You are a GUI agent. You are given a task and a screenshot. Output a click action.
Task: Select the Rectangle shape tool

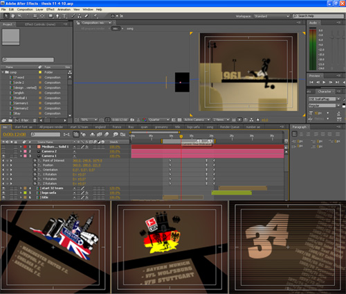51,16
